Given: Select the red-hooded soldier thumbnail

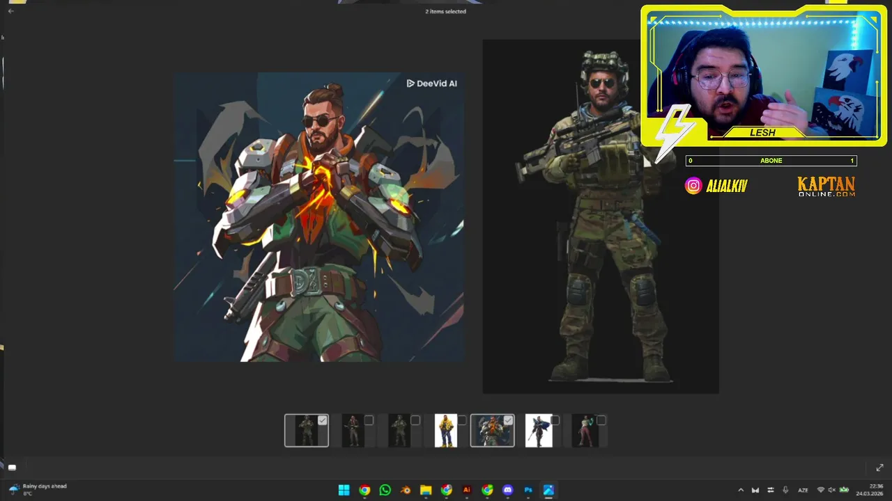Looking at the screenshot, I should click(353, 431).
